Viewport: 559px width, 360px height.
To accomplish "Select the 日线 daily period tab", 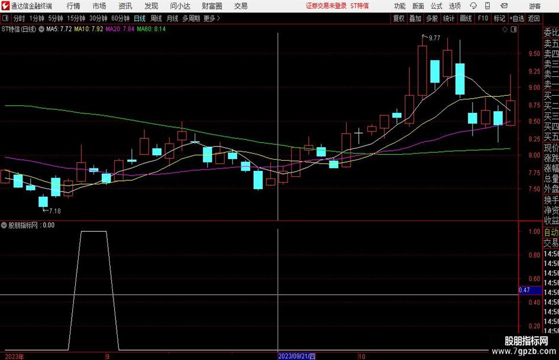I will (140, 18).
